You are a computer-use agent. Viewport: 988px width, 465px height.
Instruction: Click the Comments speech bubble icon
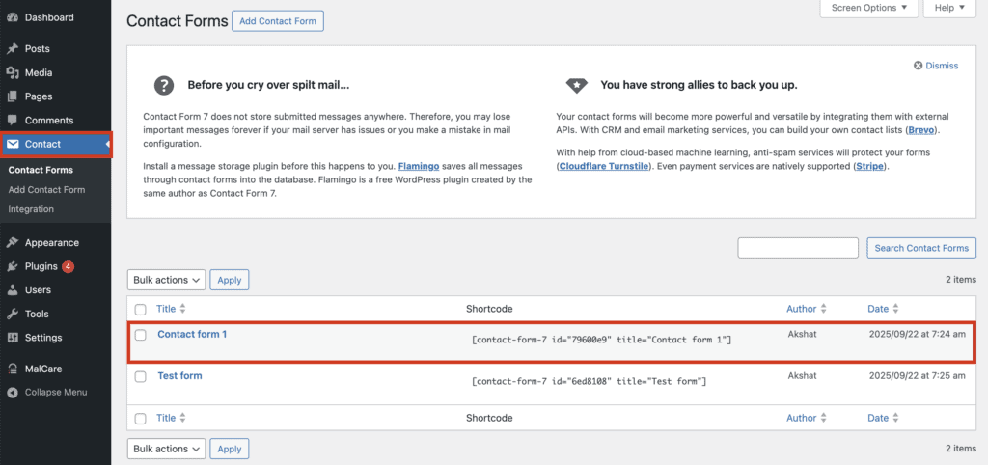(x=13, y=121)
